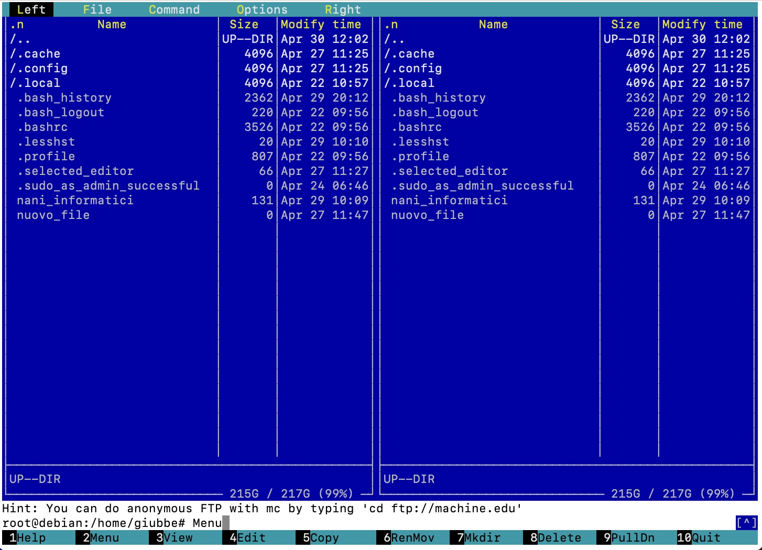Open the File menu
This screenshot has height=550, width=762.
tap(97, 9)
